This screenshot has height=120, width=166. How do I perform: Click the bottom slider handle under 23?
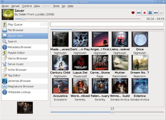point(112,112)
